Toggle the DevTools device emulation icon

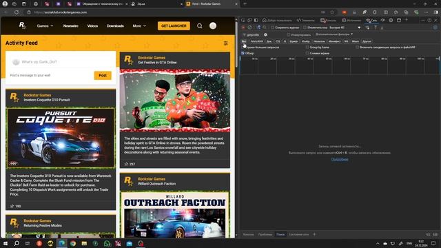(x=249, y=20)
